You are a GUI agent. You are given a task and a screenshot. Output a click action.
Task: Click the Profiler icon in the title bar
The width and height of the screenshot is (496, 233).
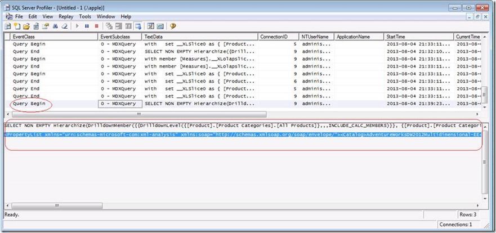pyautogui.click(x=7, y=7)
